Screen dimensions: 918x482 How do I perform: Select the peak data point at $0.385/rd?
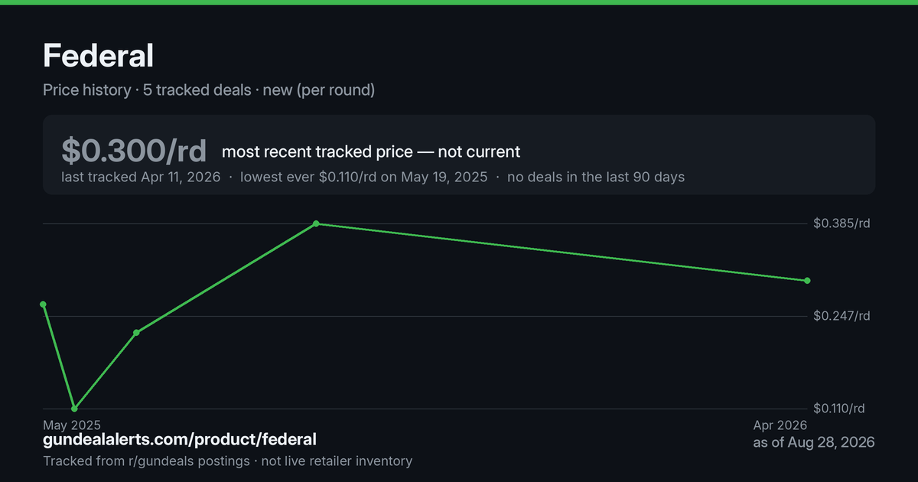316,223
